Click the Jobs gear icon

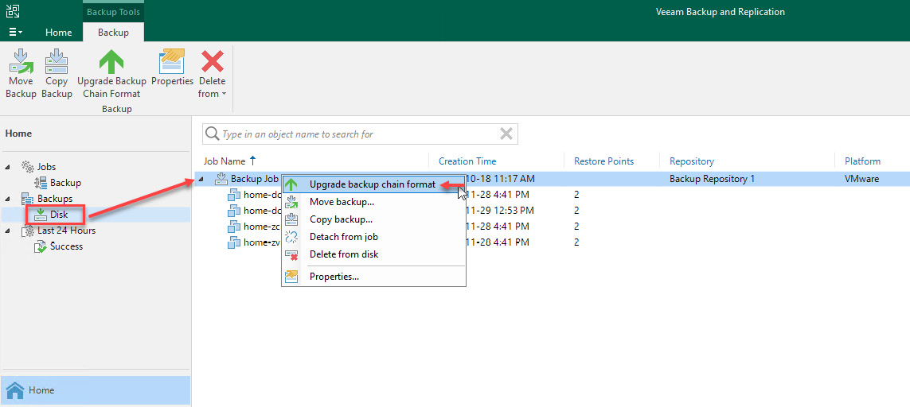click(28, 167)
